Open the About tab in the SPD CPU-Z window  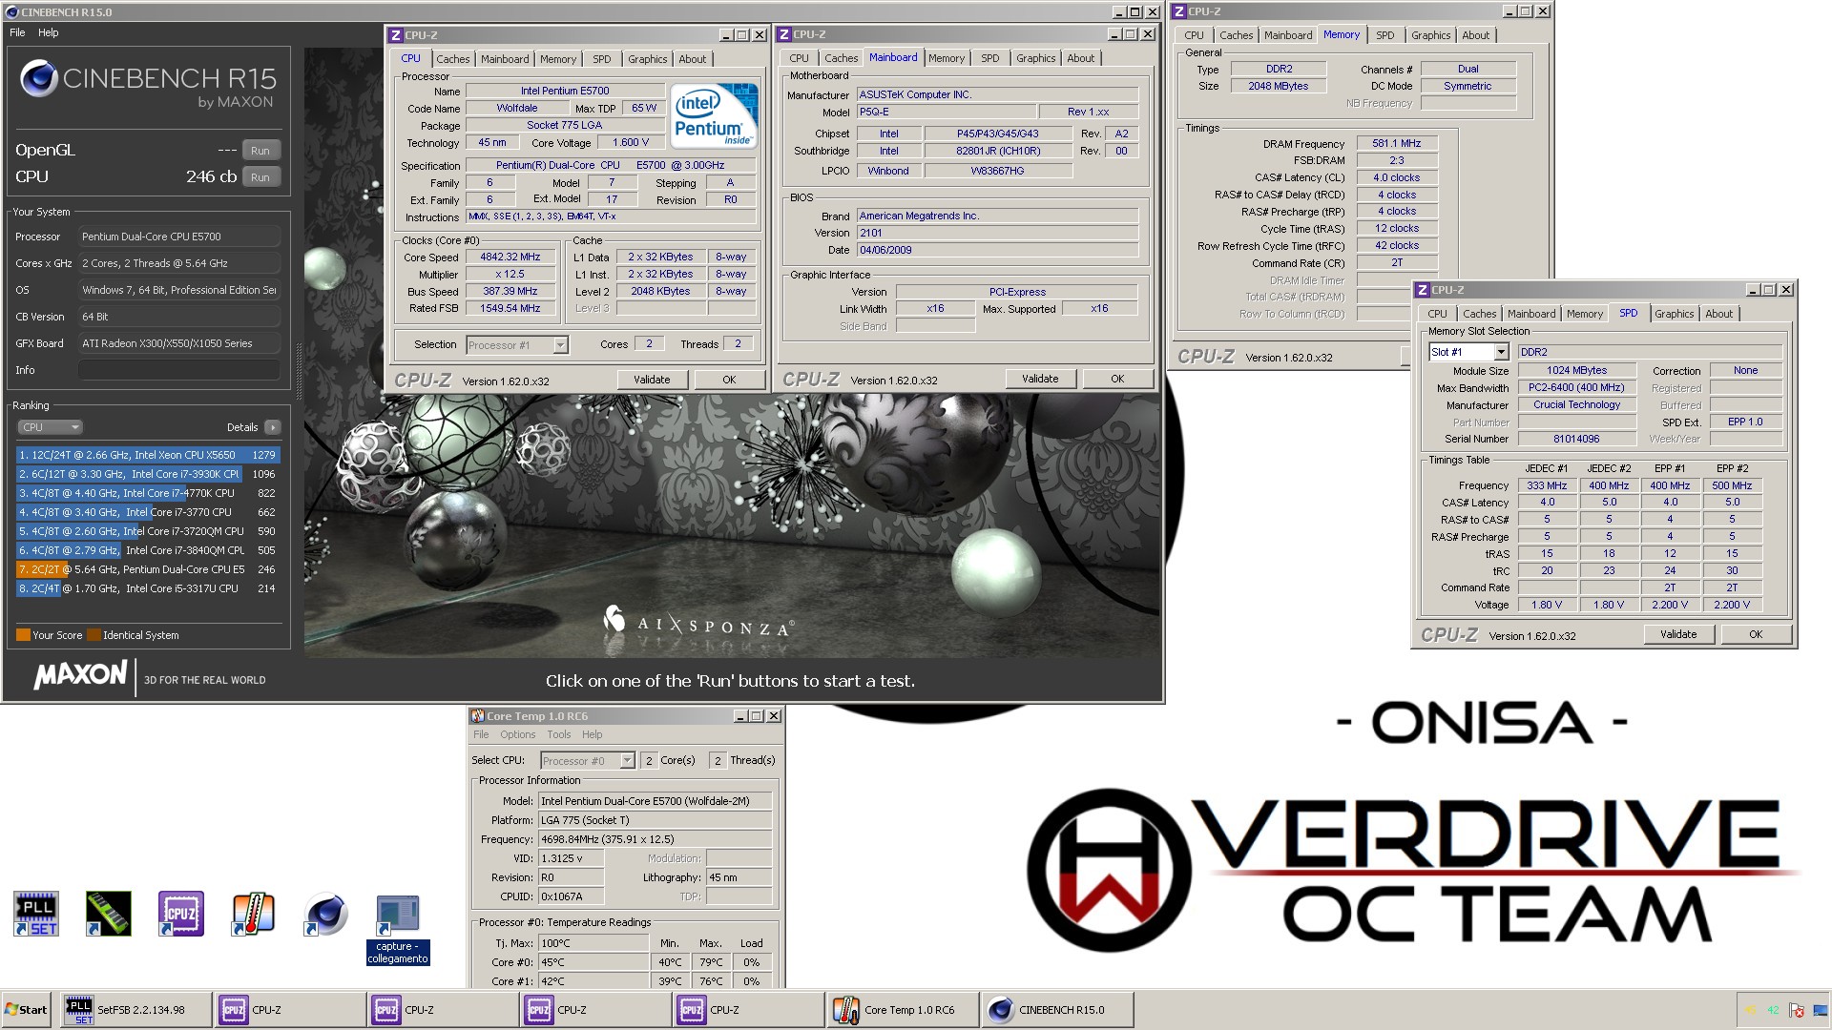[x=1719, y=314]
